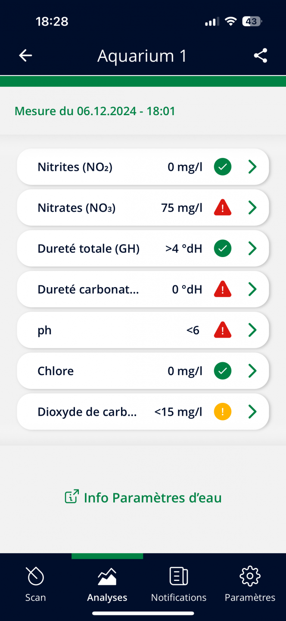Screen dimensions: 286x621
Task: Select the Analyses tab
Action: [107, 584]
